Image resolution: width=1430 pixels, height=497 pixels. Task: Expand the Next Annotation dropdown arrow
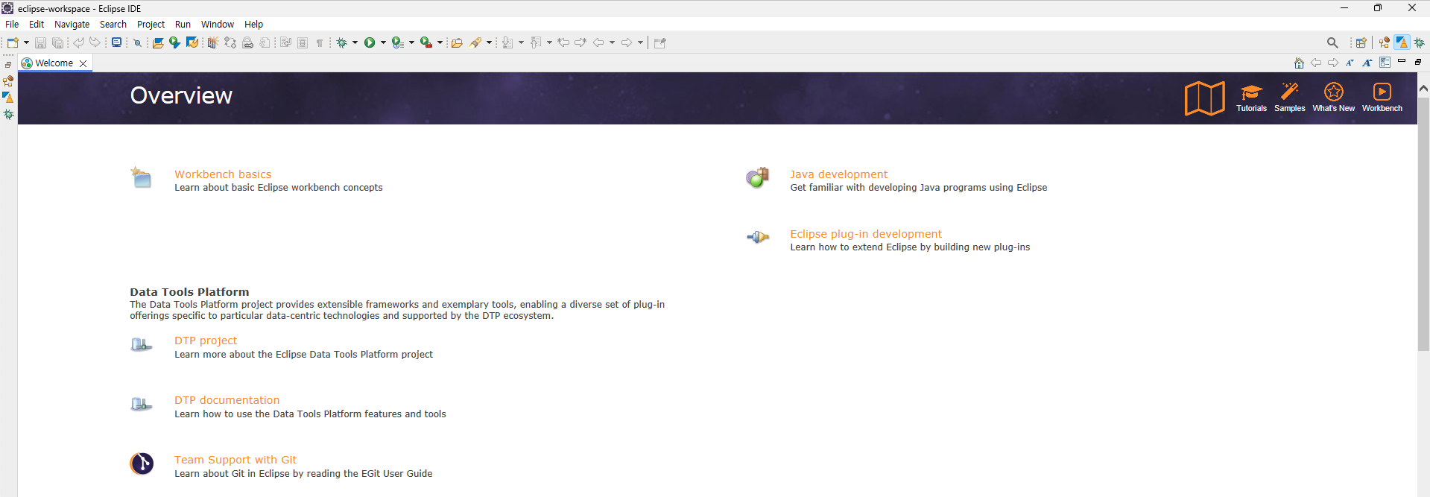521,42
